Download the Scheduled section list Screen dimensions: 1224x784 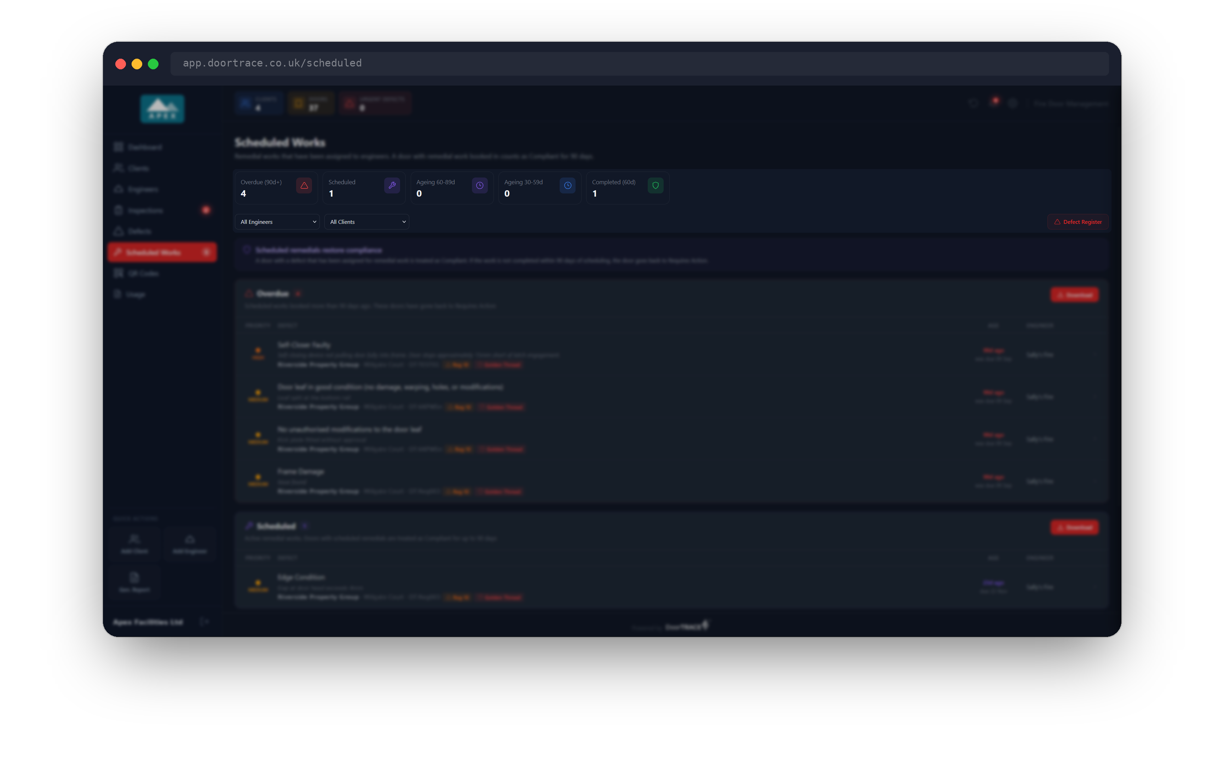click(1074, 527)
